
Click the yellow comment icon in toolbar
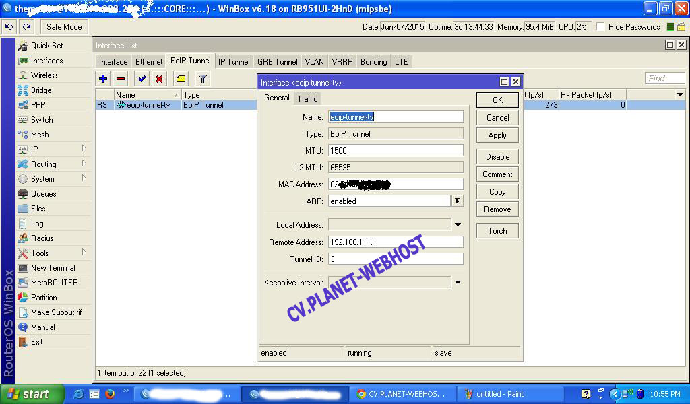181,79
